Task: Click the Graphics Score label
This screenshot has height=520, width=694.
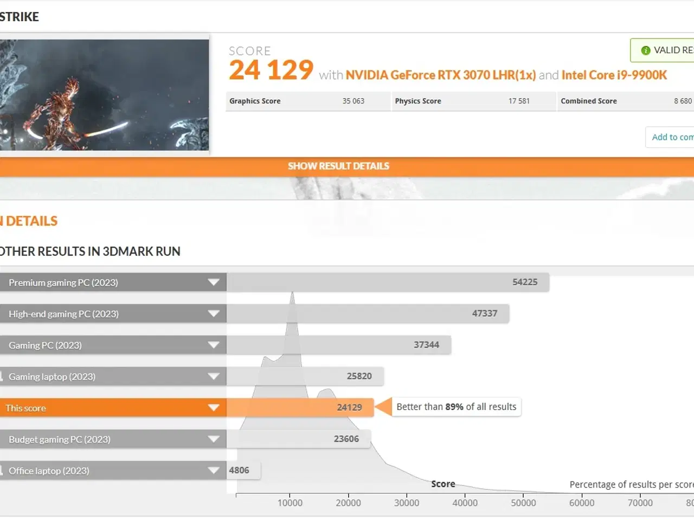Action: pyautogui.click(x=255, y=101)
